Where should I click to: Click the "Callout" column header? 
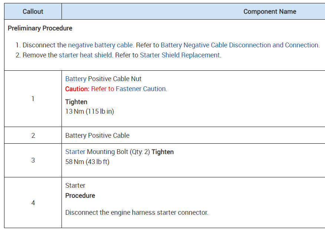(x=33, y=11)
